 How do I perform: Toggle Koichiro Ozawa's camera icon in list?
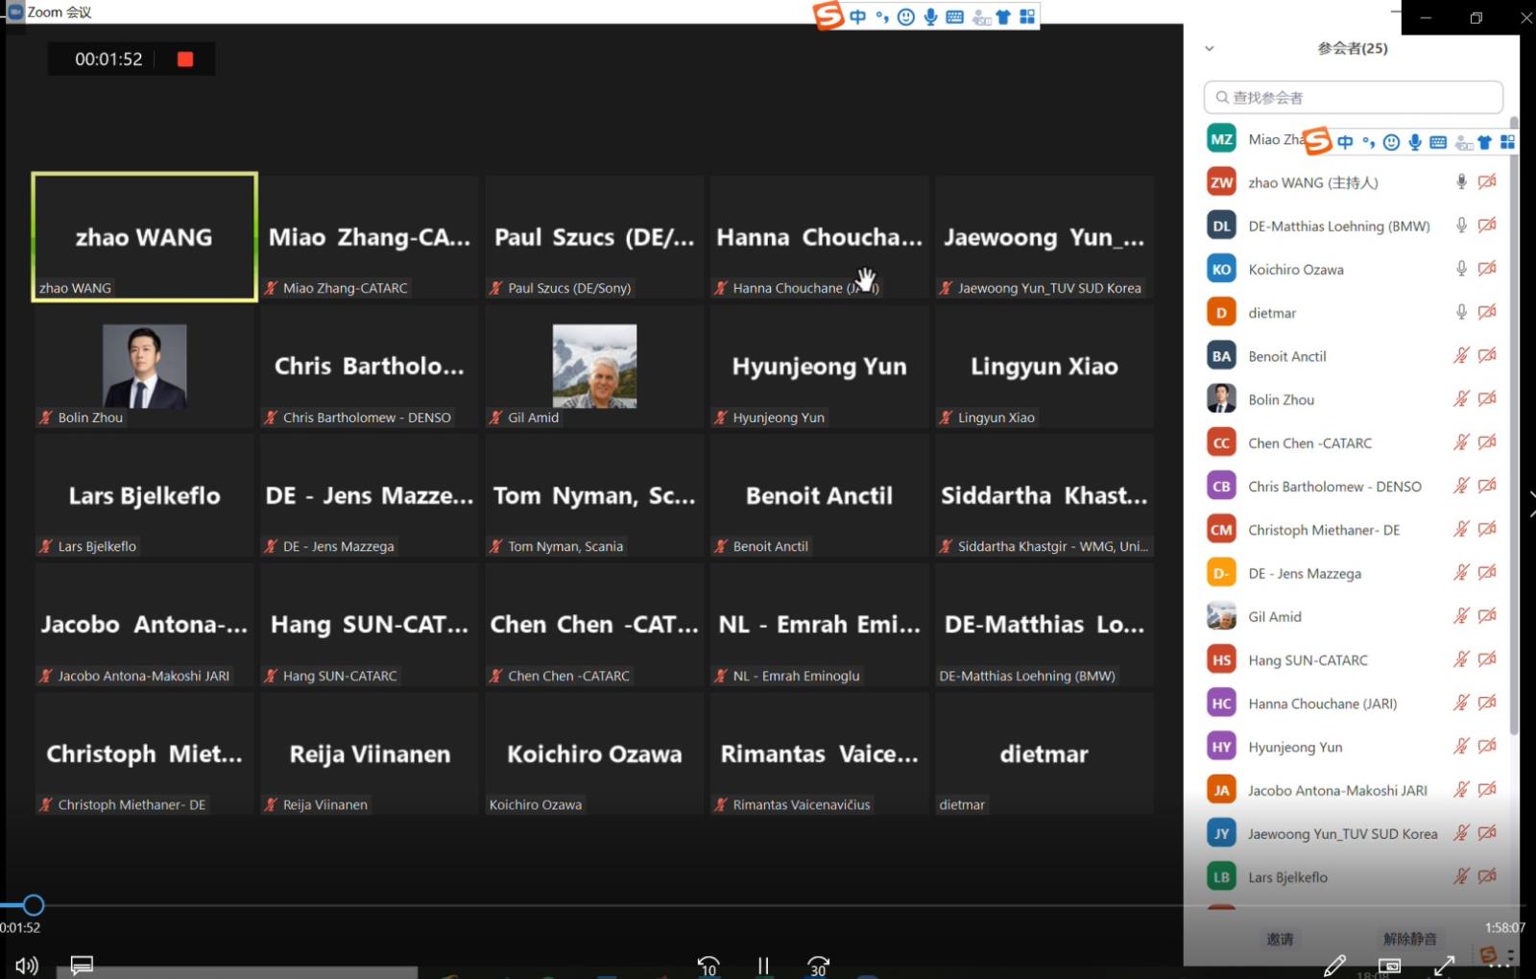(1487, 269)
